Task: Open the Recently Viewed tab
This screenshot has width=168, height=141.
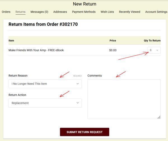Action: click(129, 12)
